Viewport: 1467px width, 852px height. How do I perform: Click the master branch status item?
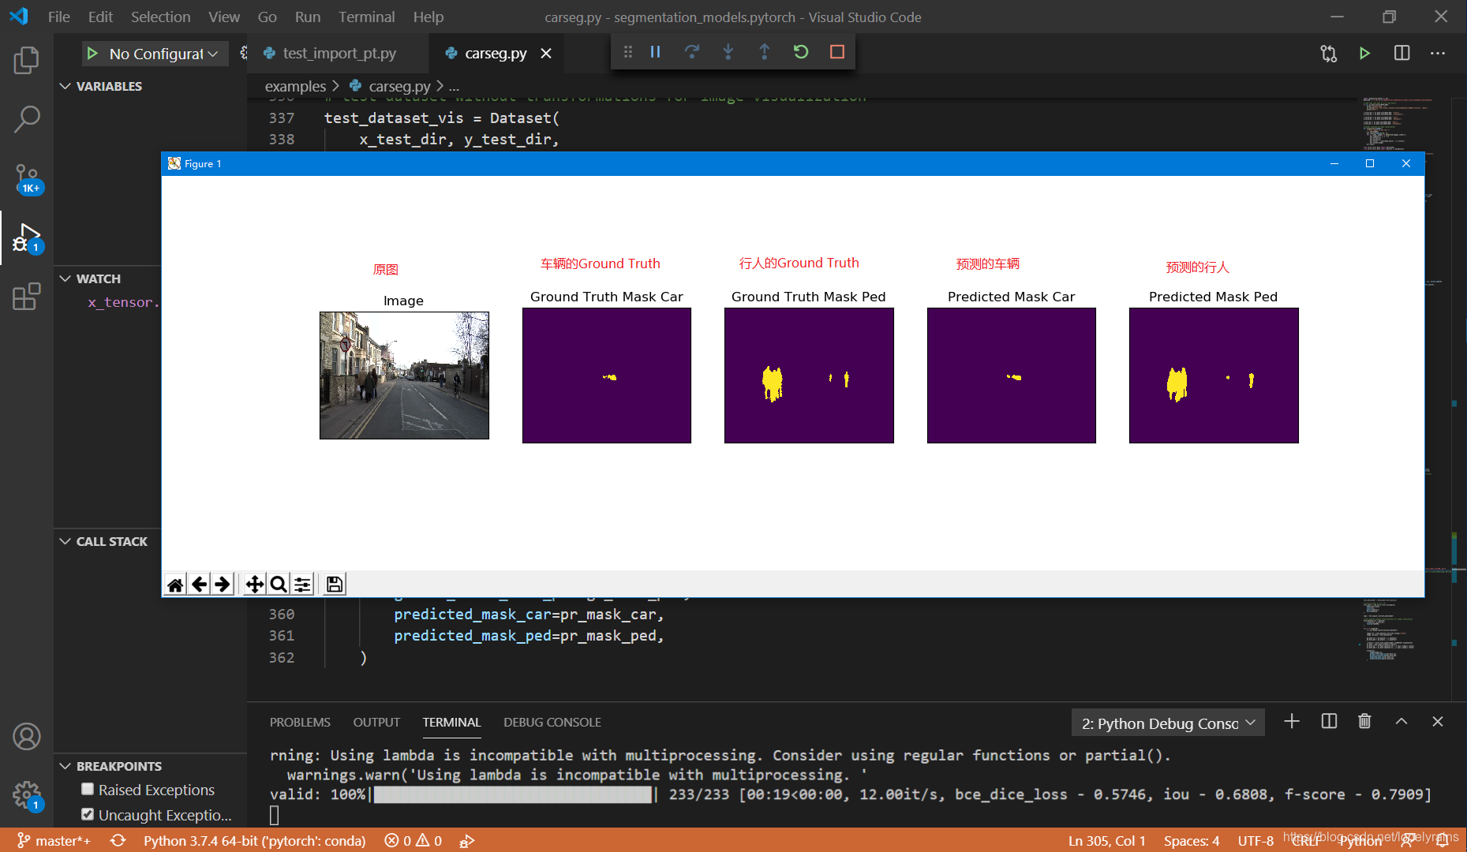[x=54, y=840]
